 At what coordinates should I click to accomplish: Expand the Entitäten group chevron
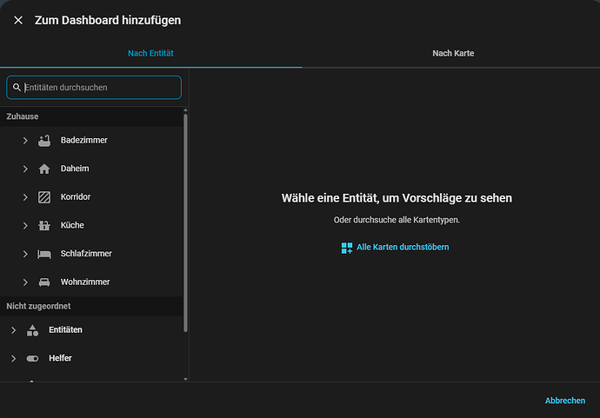point(13,329)
